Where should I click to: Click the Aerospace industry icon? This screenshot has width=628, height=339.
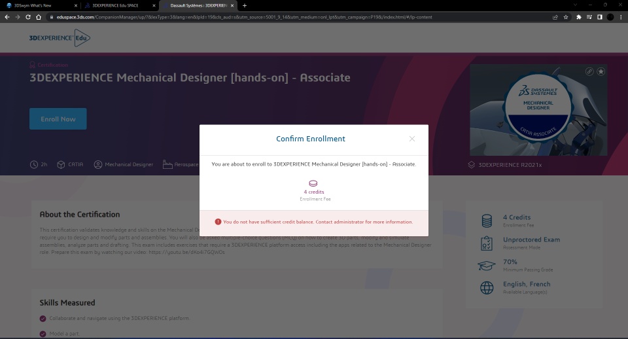point(167,164)
